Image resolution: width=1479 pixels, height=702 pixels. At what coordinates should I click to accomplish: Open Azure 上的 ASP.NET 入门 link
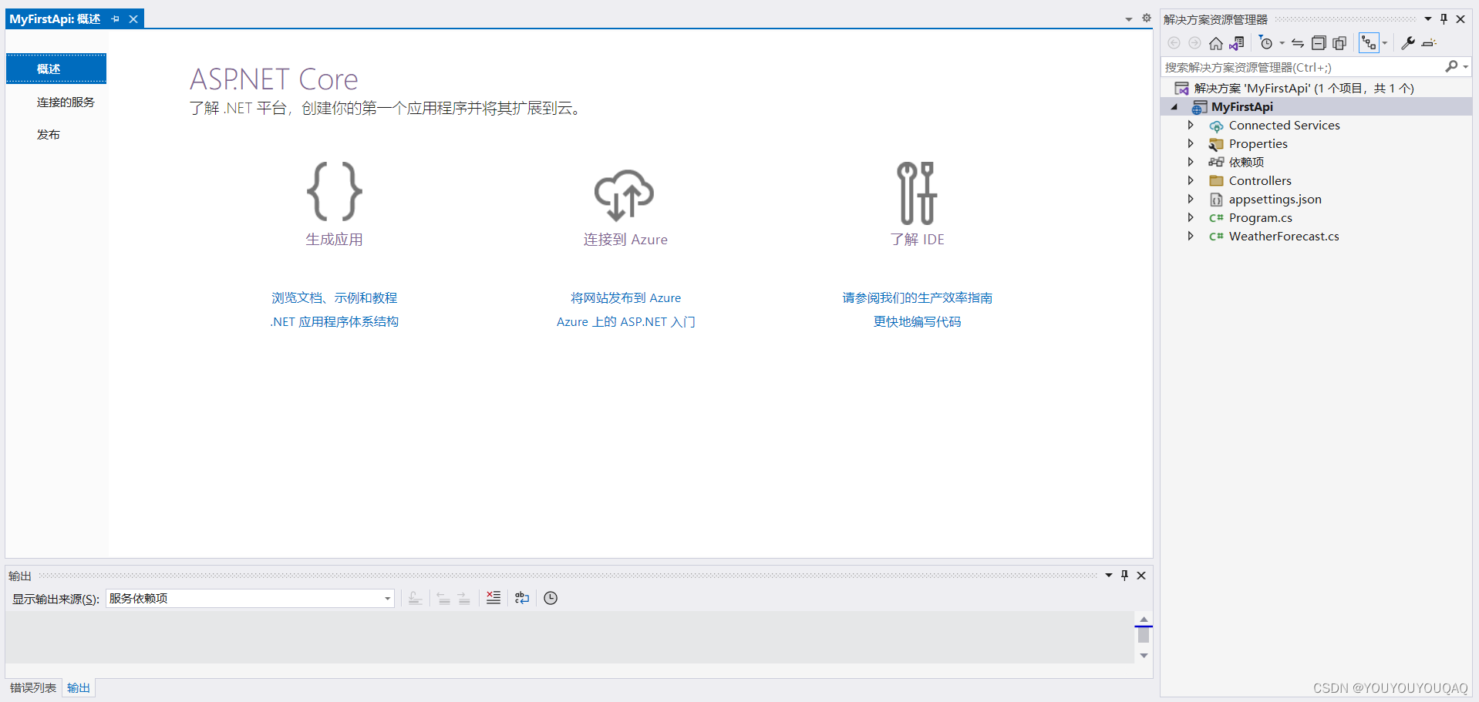625,321
